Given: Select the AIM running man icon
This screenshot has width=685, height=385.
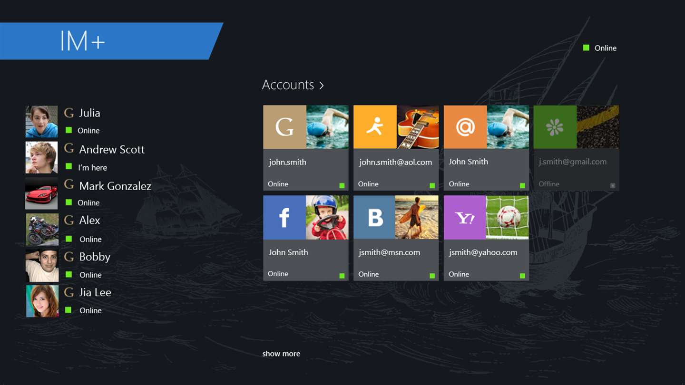Looking at the screenshot, I should pos(375,127).
